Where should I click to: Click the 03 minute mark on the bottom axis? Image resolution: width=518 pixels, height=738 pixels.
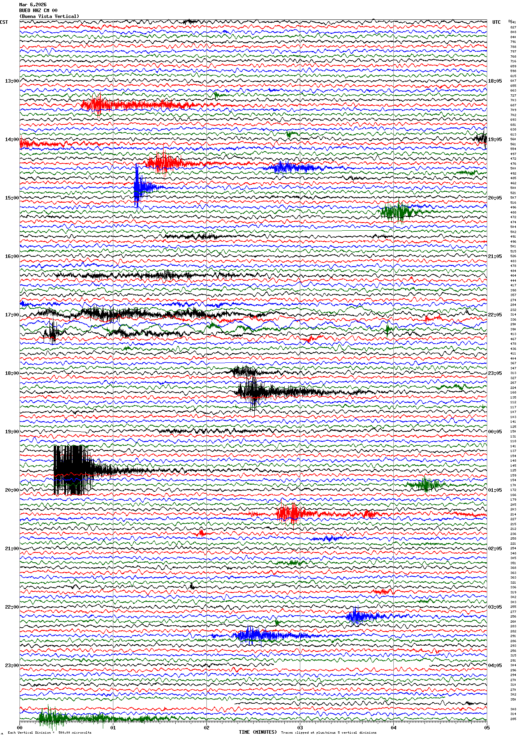(300, 727)
